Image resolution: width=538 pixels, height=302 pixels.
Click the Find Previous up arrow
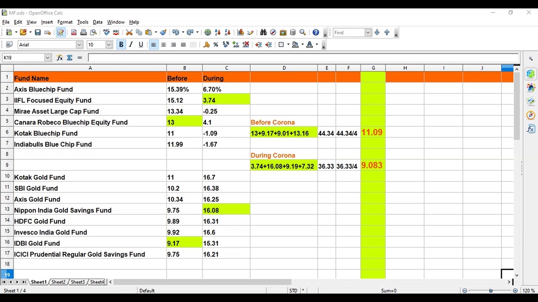(387, 32)
